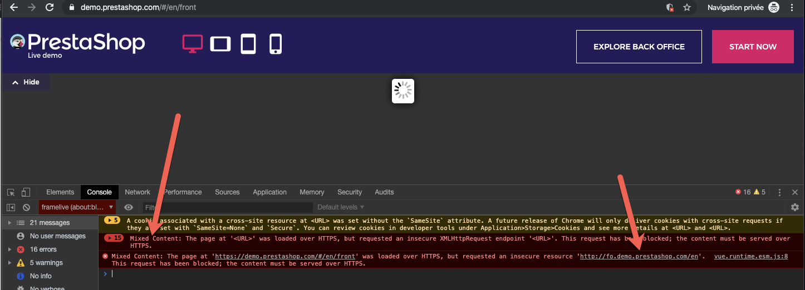Open the http://fo.demo.prestashop.com/en link
This screenshot has height=290, width=805.
tap(639, 257)
